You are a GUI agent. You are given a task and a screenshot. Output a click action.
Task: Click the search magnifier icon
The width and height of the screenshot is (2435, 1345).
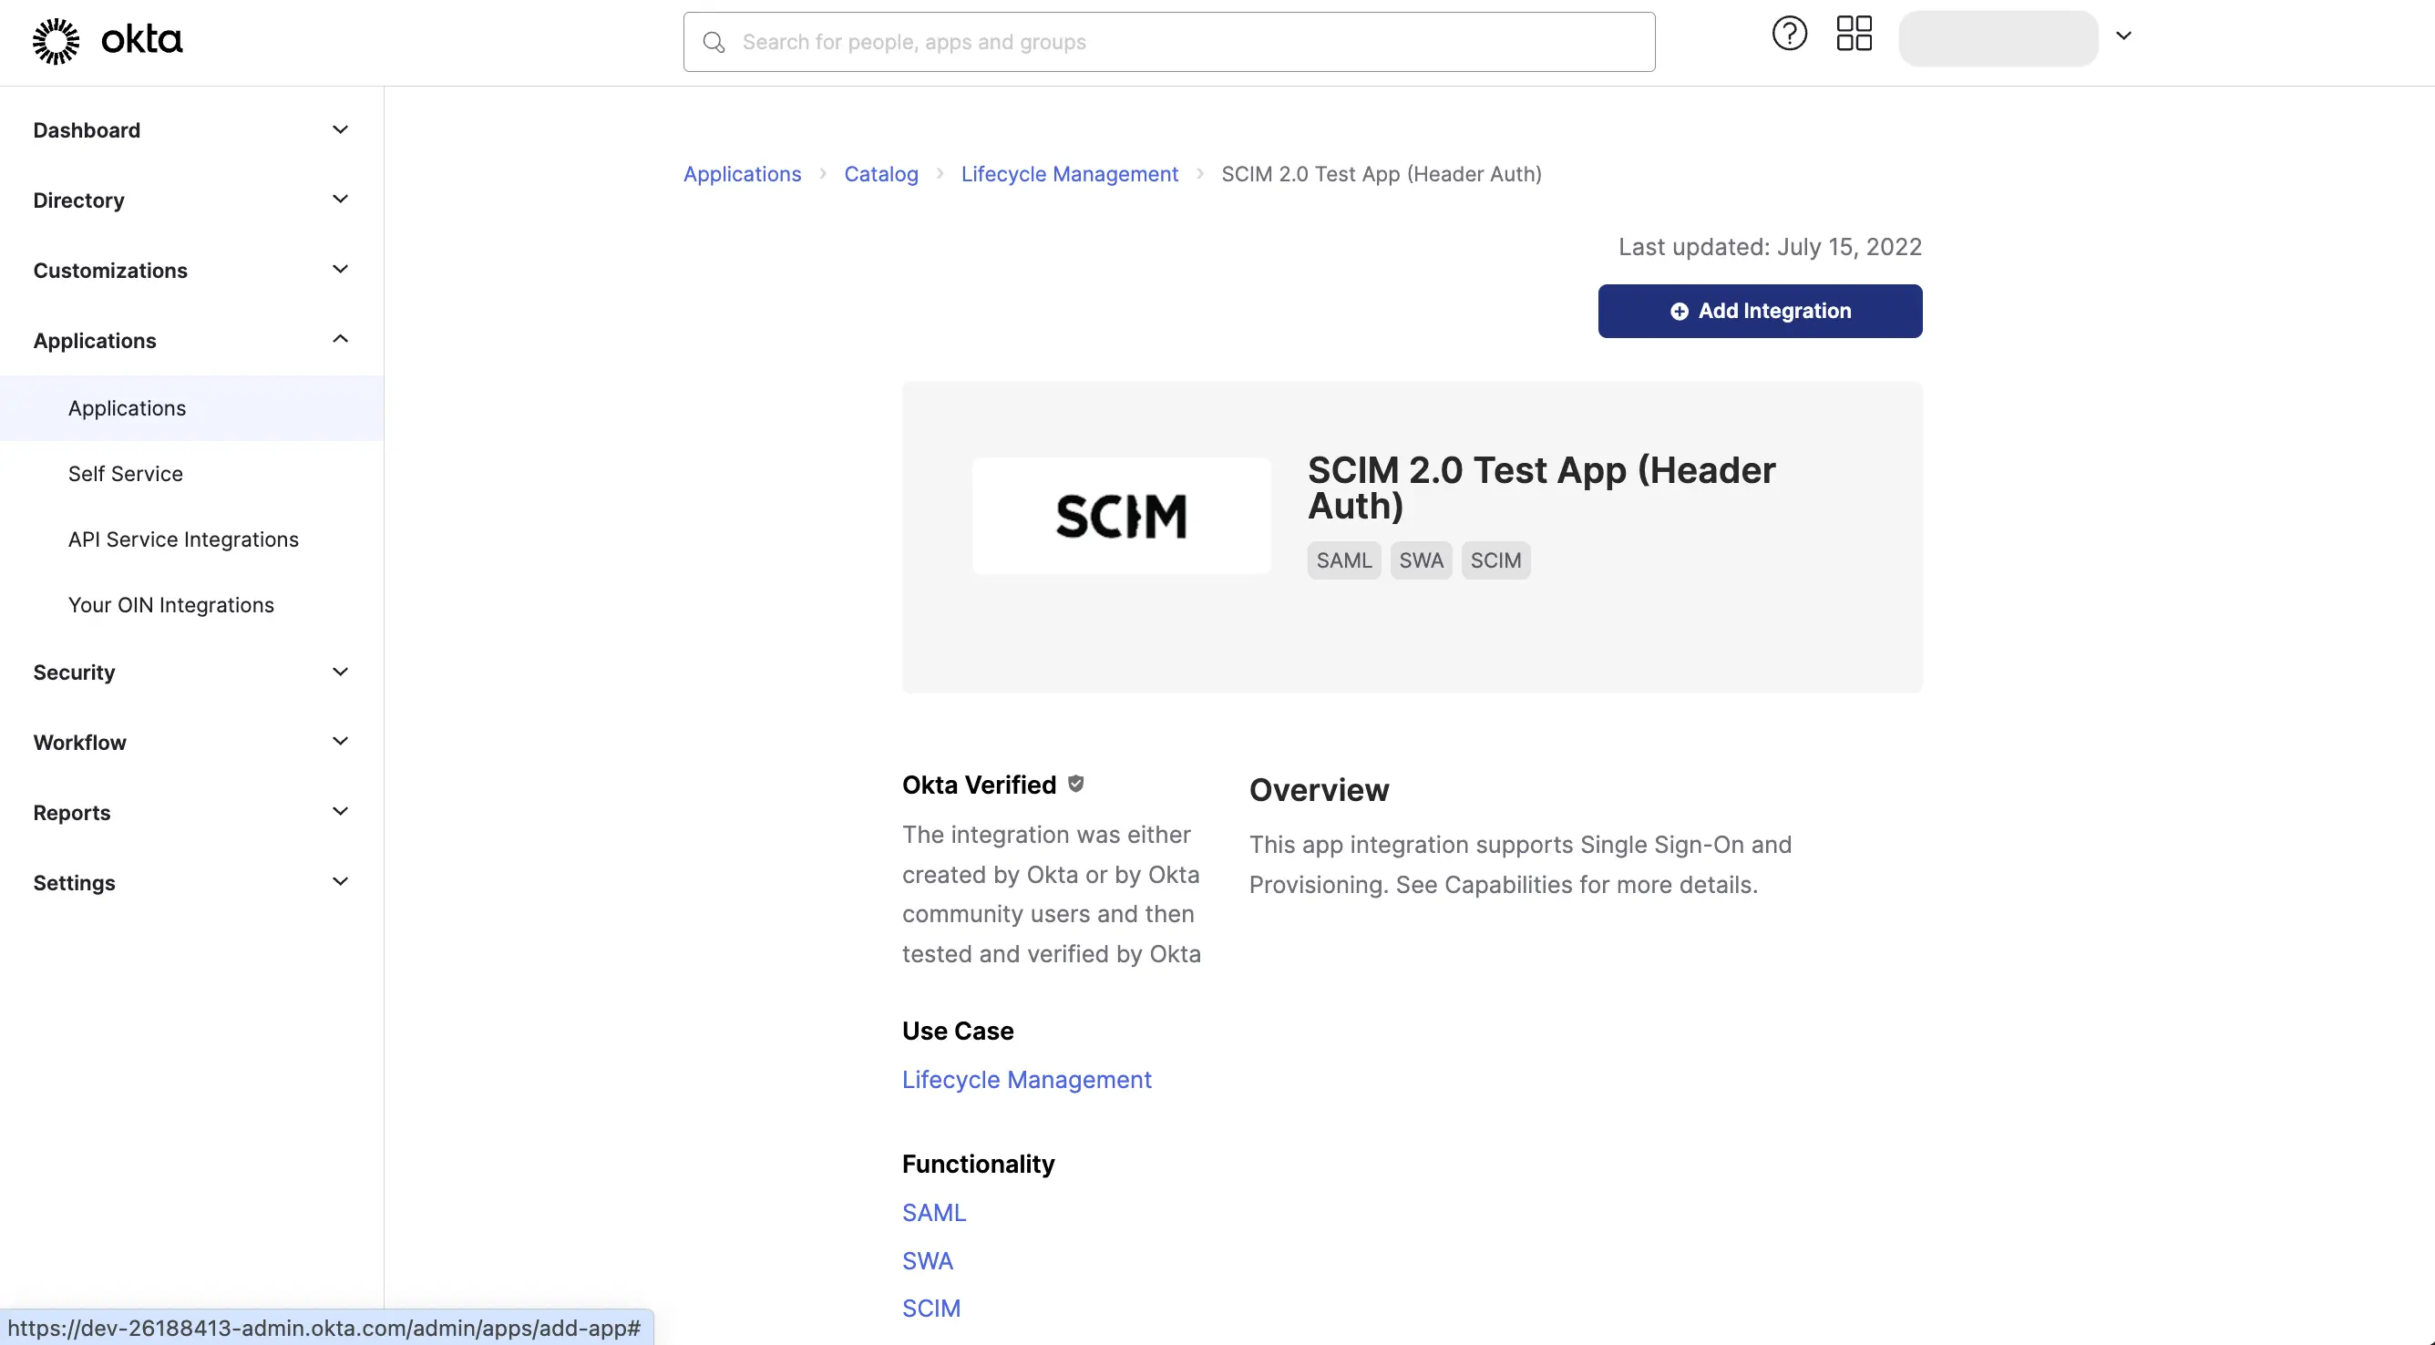(x=714, y=42)
